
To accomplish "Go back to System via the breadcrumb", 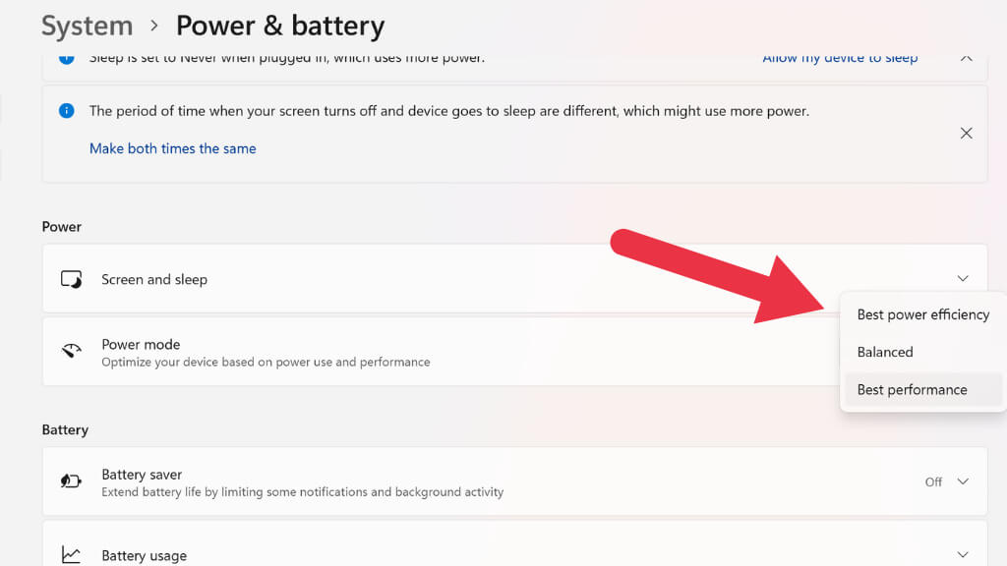I will click(87, 26).
